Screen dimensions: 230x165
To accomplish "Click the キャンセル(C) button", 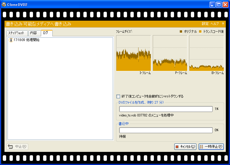I will coord(186,147).
